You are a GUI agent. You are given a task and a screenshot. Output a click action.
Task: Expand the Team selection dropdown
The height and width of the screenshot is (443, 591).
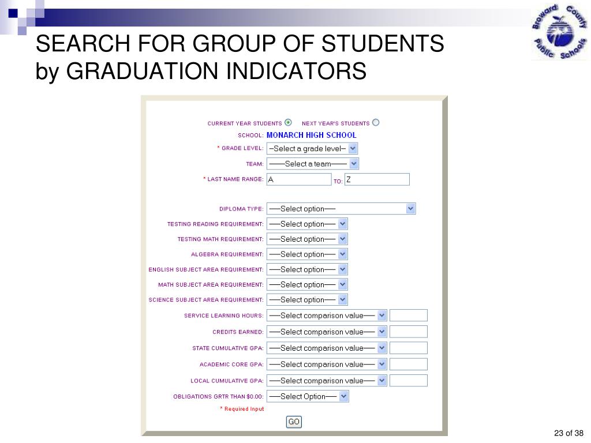click(x=312, y=164)
